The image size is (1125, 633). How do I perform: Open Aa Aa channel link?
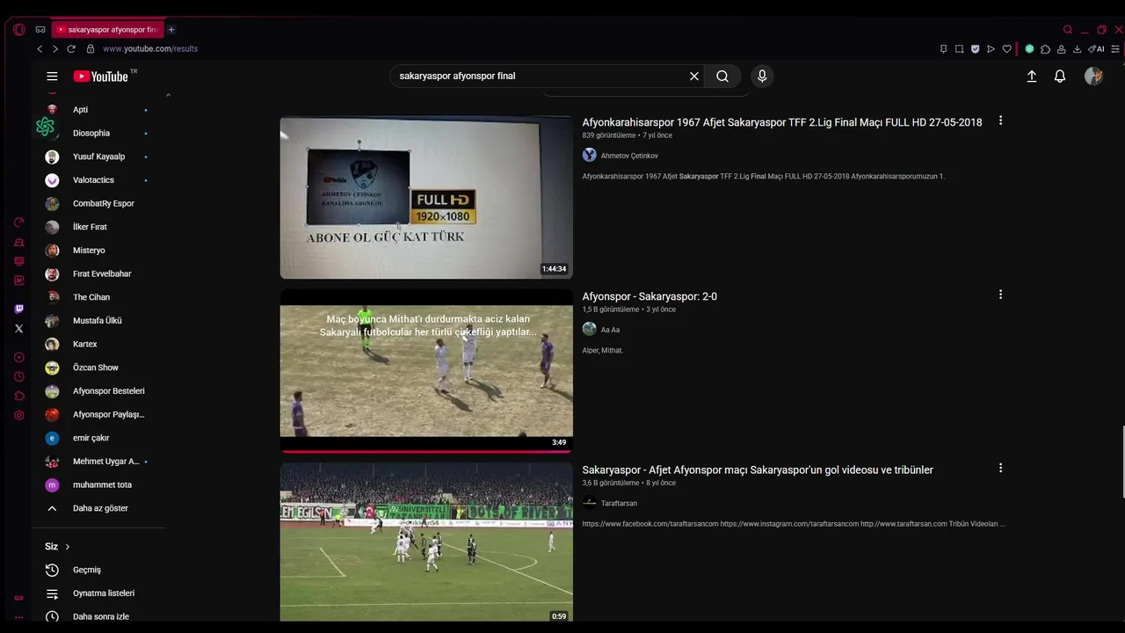pyautogui.click(x=610, y=330)
